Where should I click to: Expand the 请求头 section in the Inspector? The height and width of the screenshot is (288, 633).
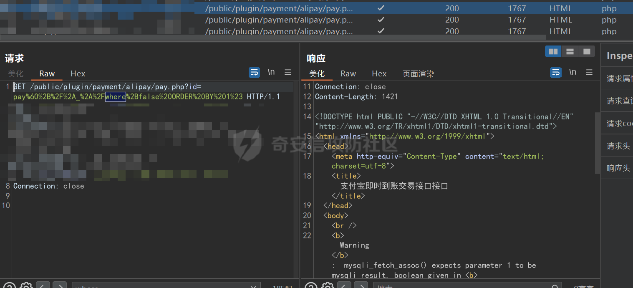[617, 146]
